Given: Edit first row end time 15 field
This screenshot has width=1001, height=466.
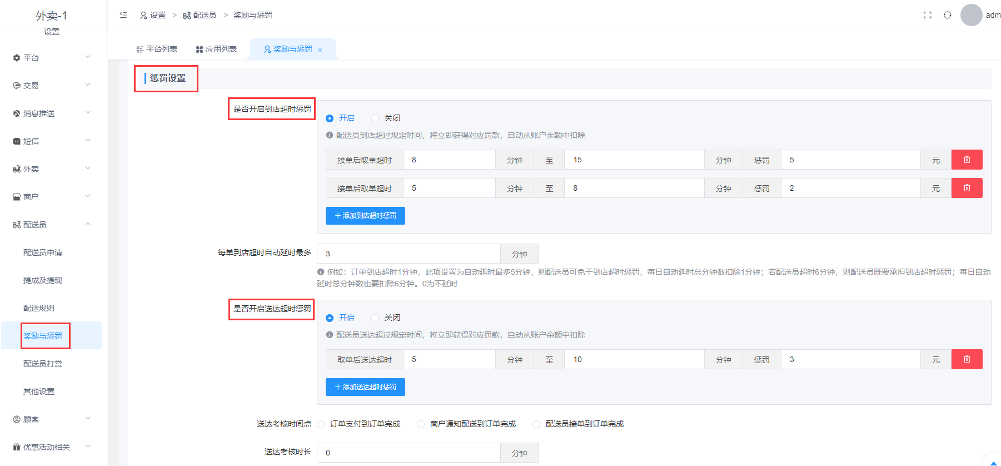Looking at the screenshot, I should [x=634, y=160].
